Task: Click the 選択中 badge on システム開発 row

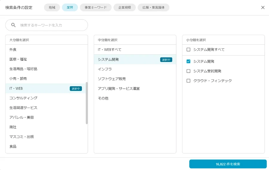Action: click(166, 60)
